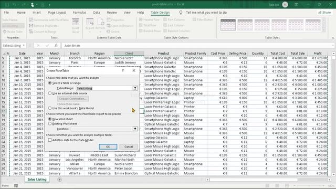
Task: Click the macro record icon in status bar
Action: coord(16,186)
